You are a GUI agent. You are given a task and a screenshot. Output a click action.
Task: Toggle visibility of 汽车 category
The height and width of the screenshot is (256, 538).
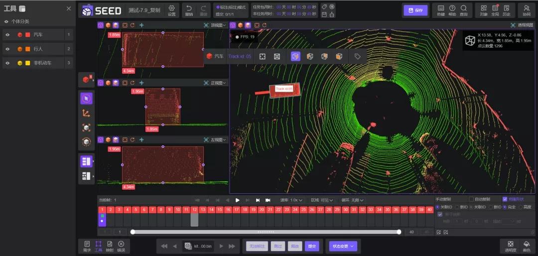[x=7, y=35]
